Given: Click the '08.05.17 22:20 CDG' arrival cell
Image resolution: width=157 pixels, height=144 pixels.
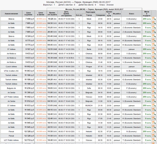Looking at the screenshot, I should click(x=66, y=97).
